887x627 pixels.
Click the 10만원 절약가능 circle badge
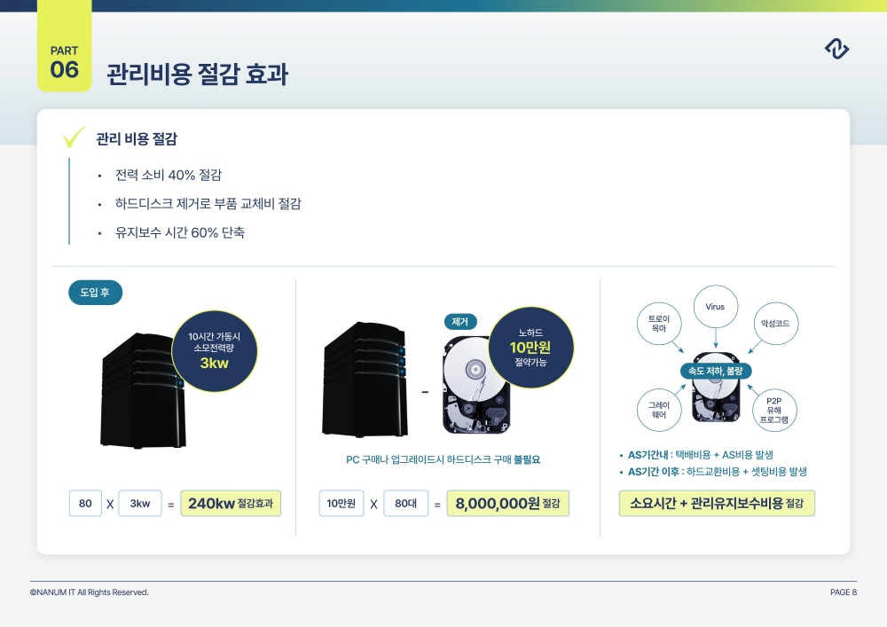tap(530, 348)
